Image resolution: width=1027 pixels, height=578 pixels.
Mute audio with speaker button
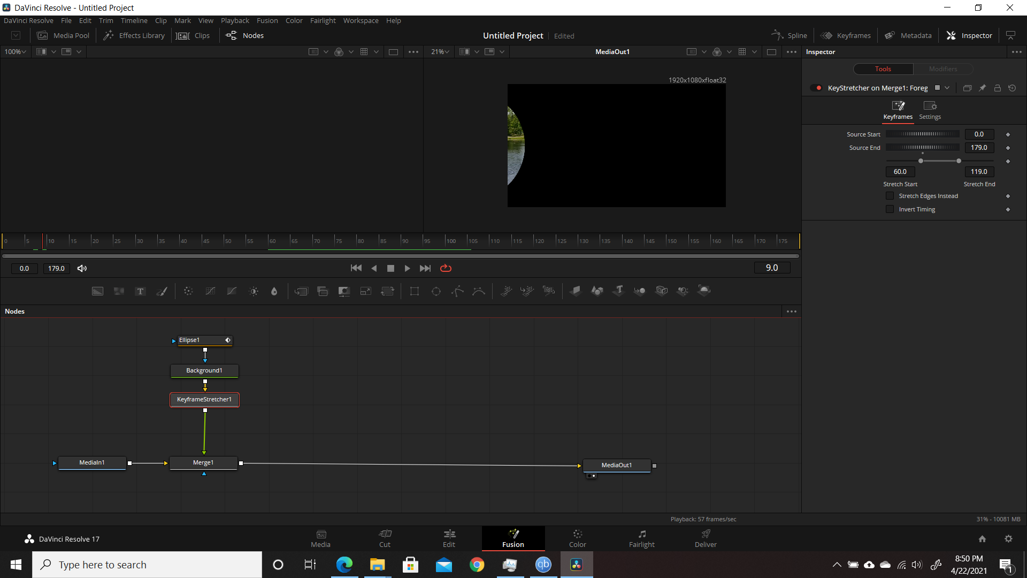tap(82, 268)
